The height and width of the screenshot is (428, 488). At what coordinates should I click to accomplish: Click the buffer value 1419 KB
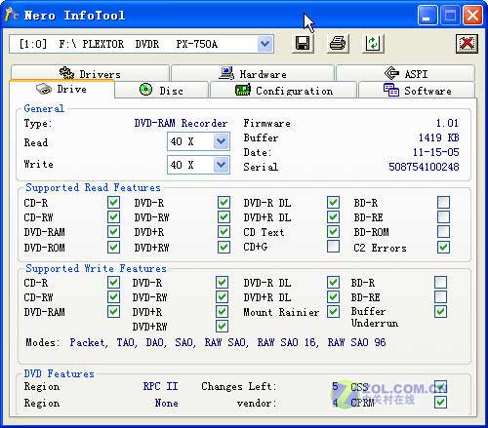tap(438, 137)
